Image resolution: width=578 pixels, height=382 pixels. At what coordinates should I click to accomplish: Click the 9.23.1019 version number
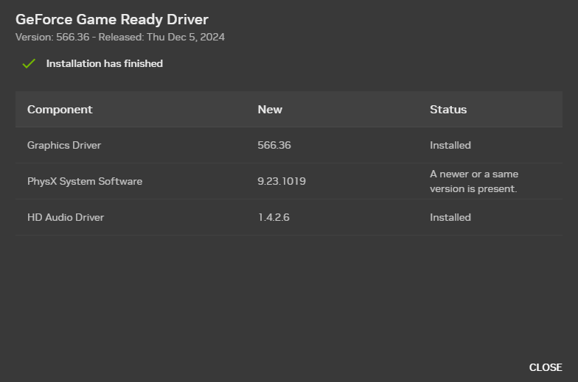tap(282, 181)
